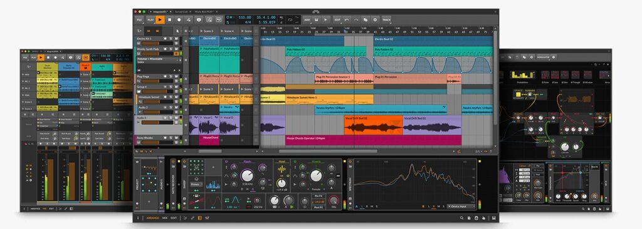Click the play position display 35.4.1.00
642x229 pixels.
point(266,18)
